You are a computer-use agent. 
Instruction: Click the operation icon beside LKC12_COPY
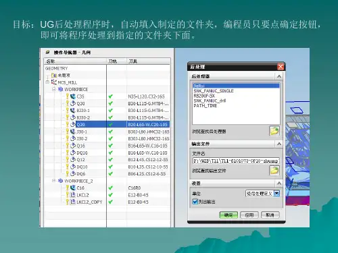pos(73,202)
